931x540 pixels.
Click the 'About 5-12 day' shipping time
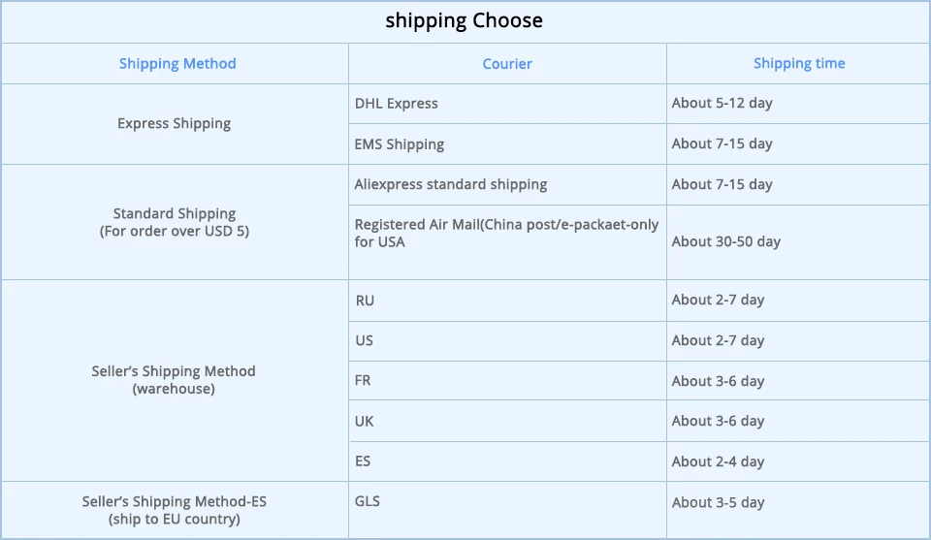[722, 103]
